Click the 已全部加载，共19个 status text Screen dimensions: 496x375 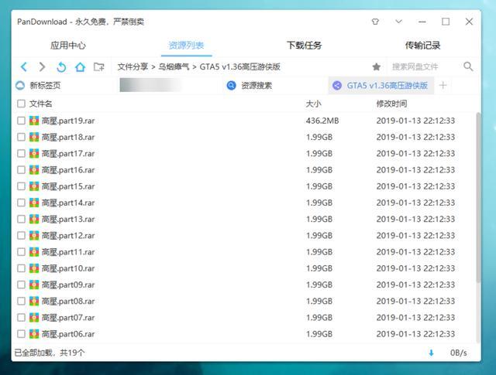(50, 353)
